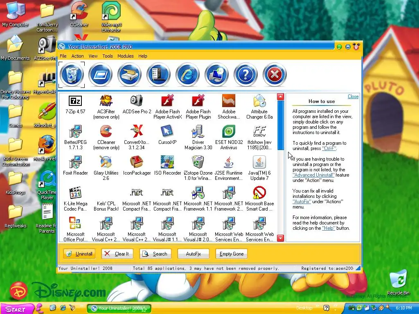Click the program list scroll up arrow

point(280,96)
